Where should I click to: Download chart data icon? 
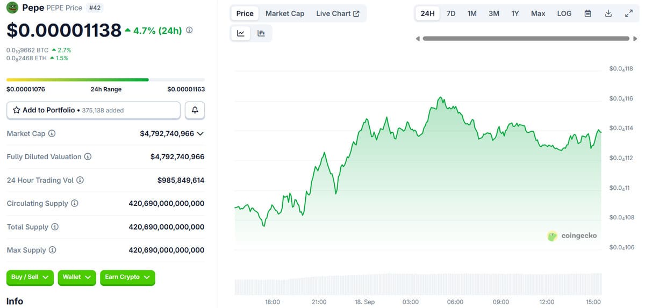pos(608,13)
